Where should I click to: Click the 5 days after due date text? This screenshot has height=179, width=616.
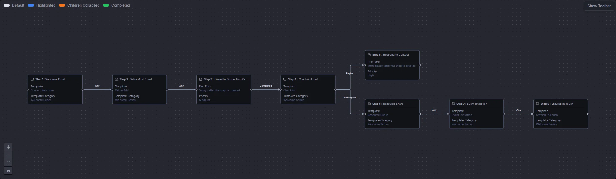coord(219,90)
